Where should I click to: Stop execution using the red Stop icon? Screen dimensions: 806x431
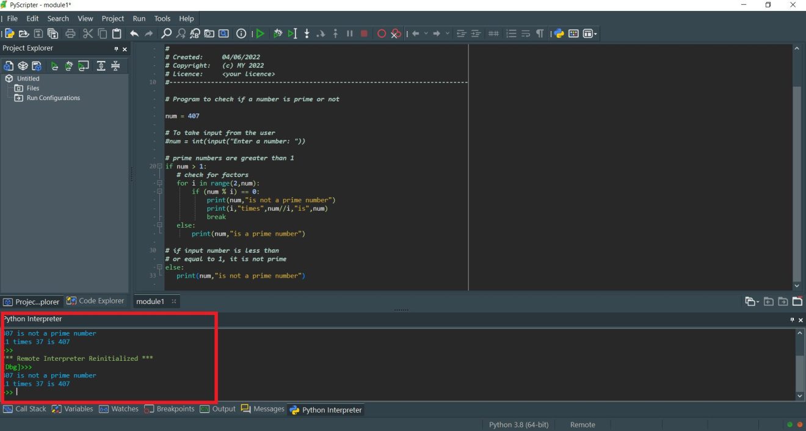click(364, 34)
